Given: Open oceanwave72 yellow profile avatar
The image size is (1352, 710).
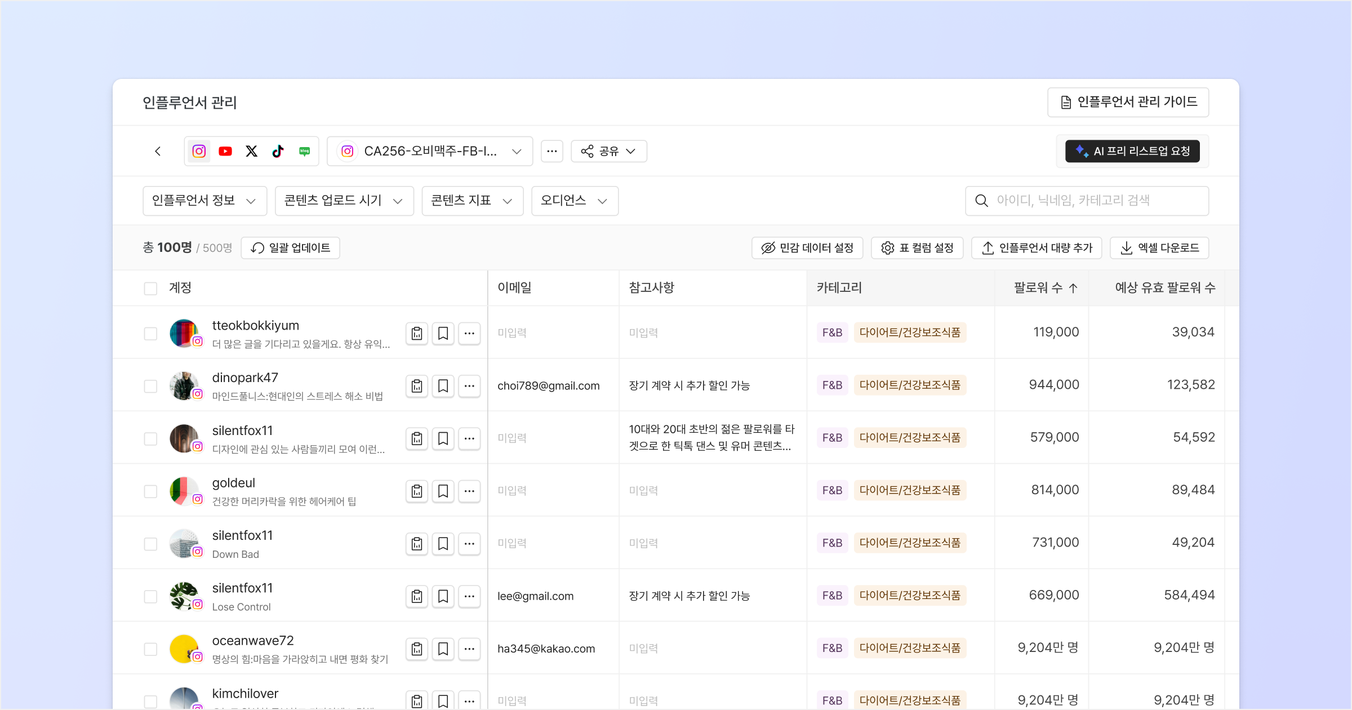Looking at the screenshot, I should (x=184, y=649).
